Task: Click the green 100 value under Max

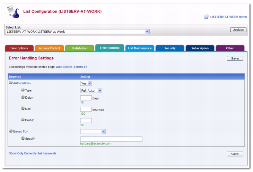Action: pyautogui.click(x=83, y=114)
